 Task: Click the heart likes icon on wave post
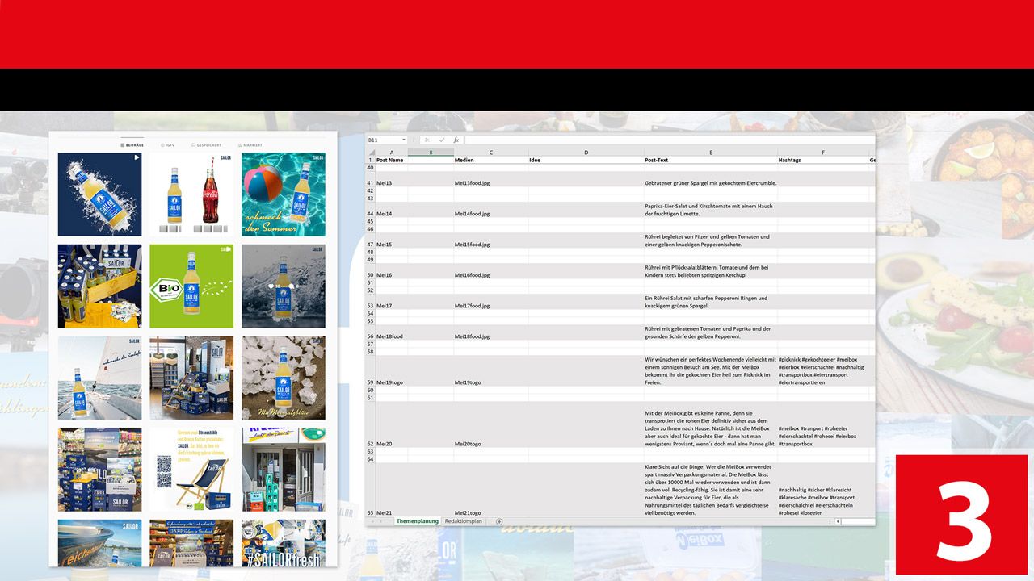(x=272, y=286)
